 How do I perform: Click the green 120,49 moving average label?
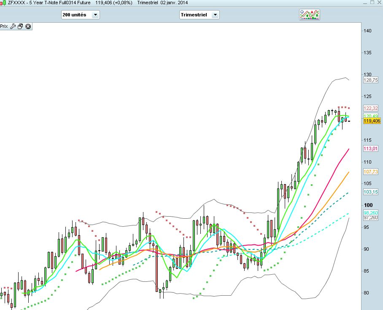click(x=370, y=116)
